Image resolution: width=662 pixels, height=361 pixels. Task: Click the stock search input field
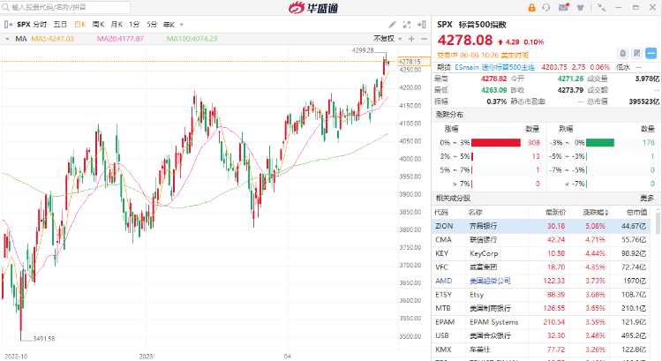click(65, 7)
